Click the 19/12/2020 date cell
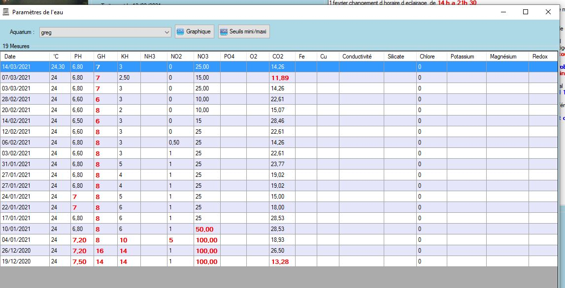This screenshot has width=565, height=288. (25, 261)
